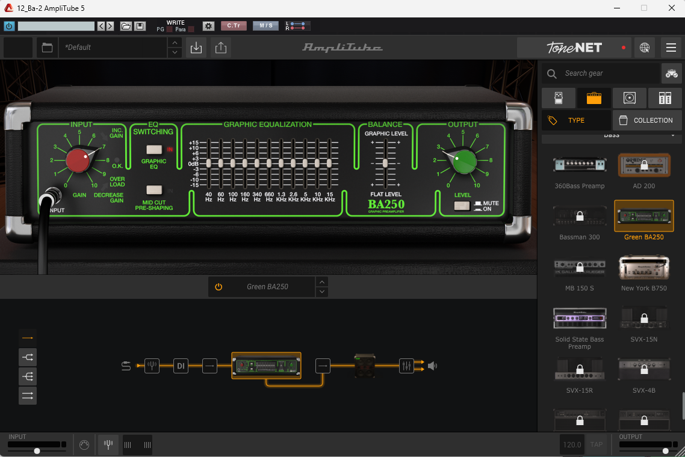Select previous preset with up arrow
This screenshot has height=457, width=685.
175,42
